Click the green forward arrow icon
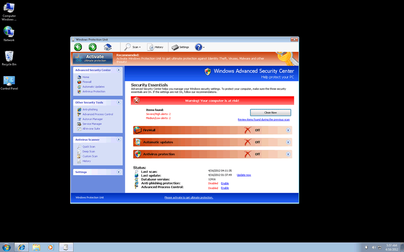Viewport: 404px width, 252px height. point(92,47)
